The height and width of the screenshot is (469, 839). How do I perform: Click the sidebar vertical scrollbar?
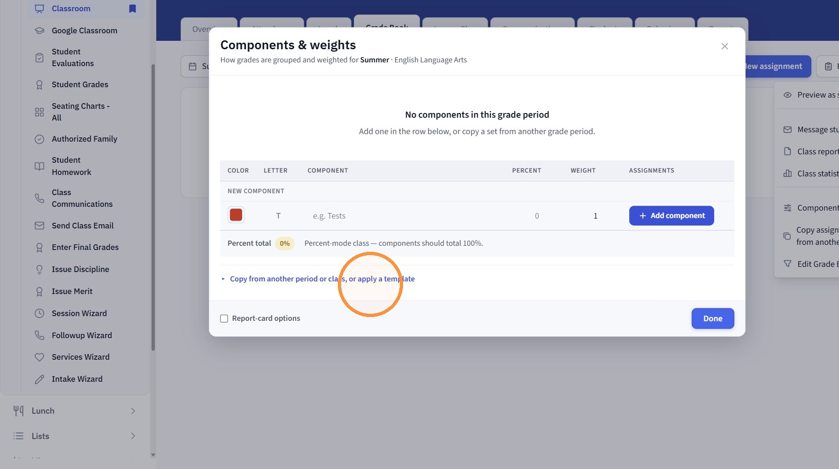tap(153, 207)
